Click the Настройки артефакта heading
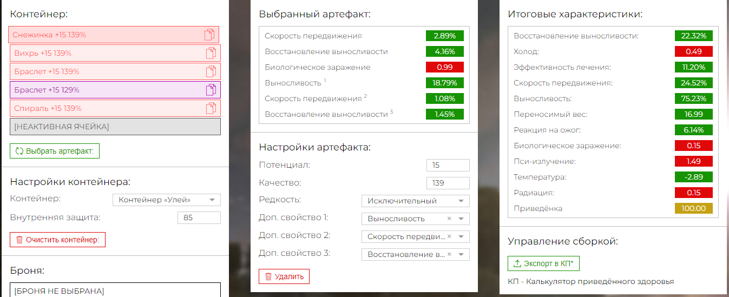The width and height of the screenshot is (729, 297). tap(315, 147)
